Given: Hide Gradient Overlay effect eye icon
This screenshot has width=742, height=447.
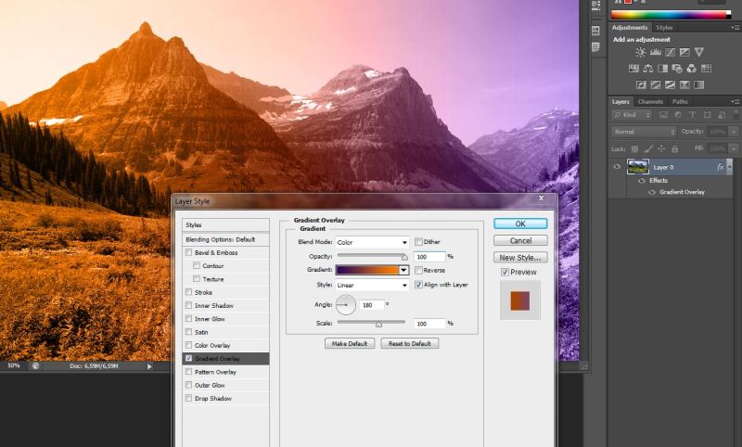Looking at the screenshot, I should (x=652, y=192).
